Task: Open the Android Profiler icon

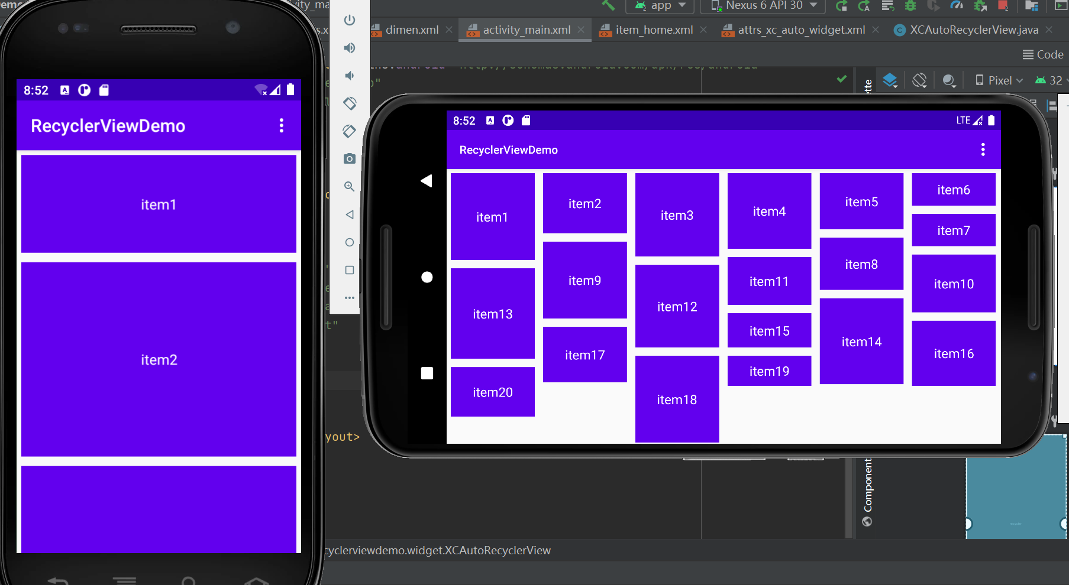Action: 957,6
